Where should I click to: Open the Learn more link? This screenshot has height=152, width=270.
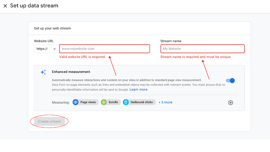click(x=138, y=89)
